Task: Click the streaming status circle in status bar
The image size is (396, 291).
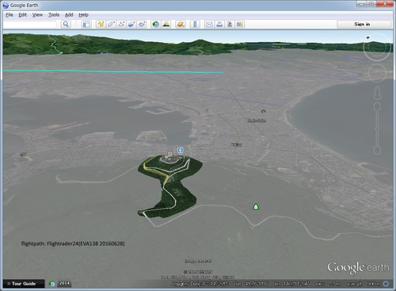Action: point(386,284)
